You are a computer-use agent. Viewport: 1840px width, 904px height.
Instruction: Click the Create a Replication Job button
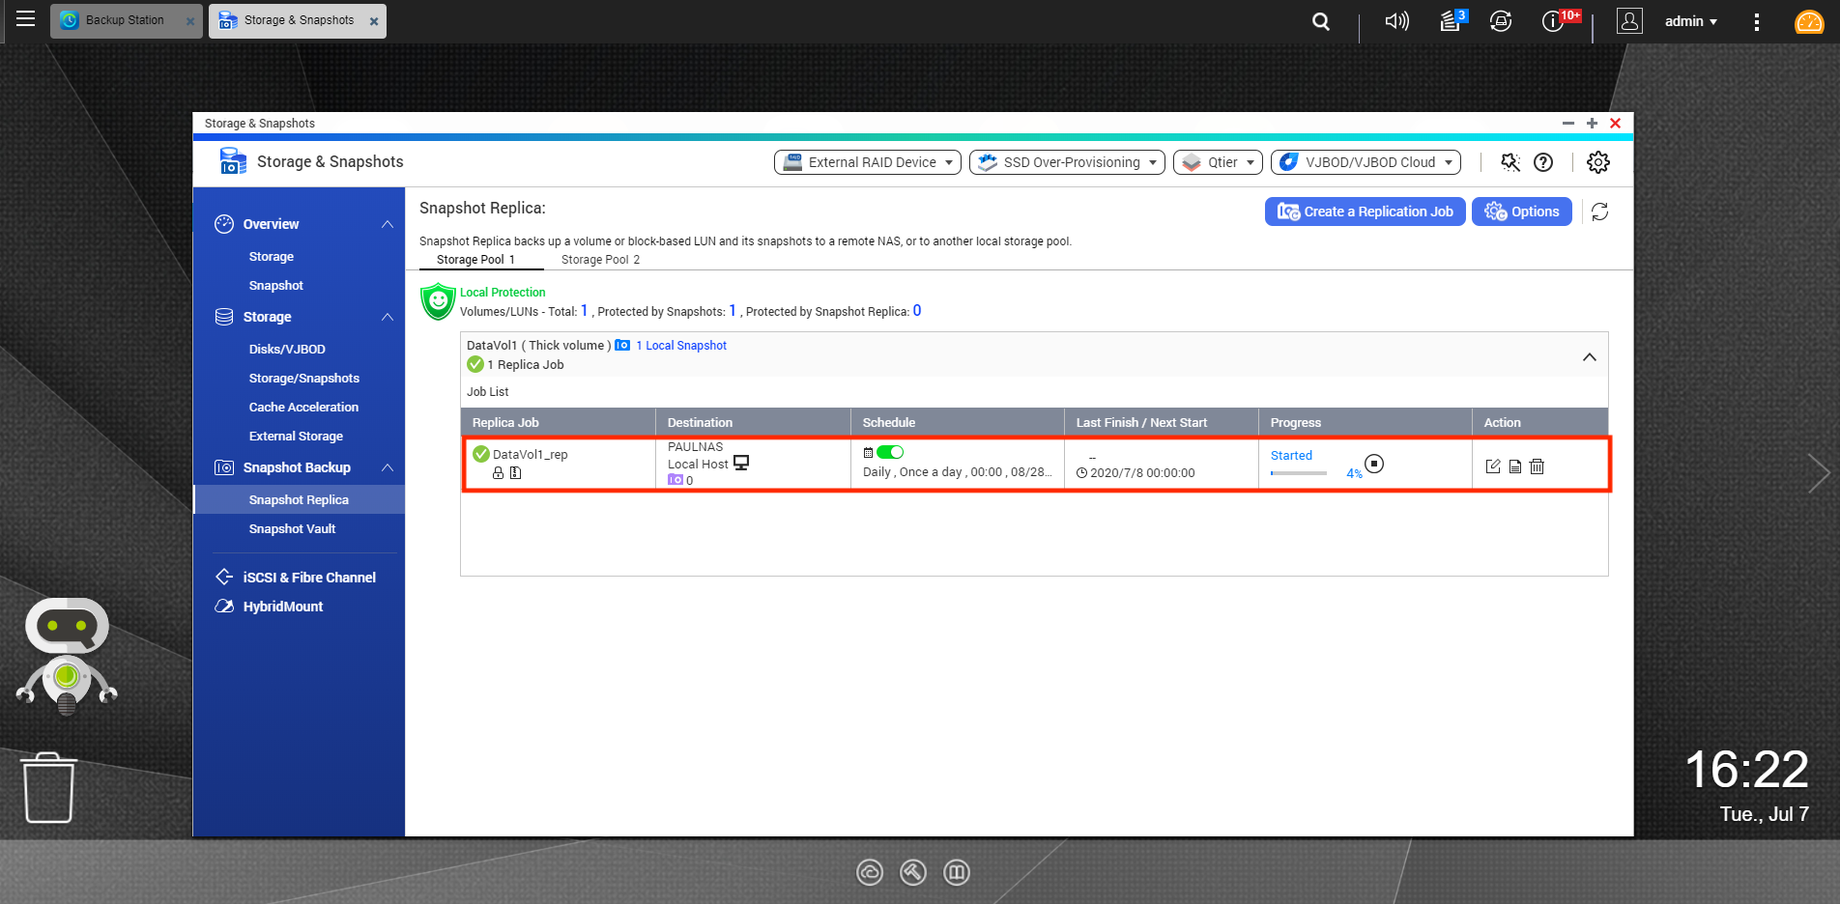[1365, 212]
